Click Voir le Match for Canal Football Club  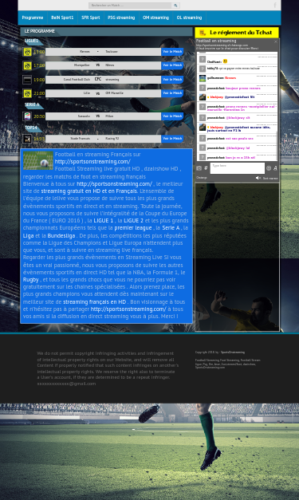pyautogui.click(x=172, y=80)
